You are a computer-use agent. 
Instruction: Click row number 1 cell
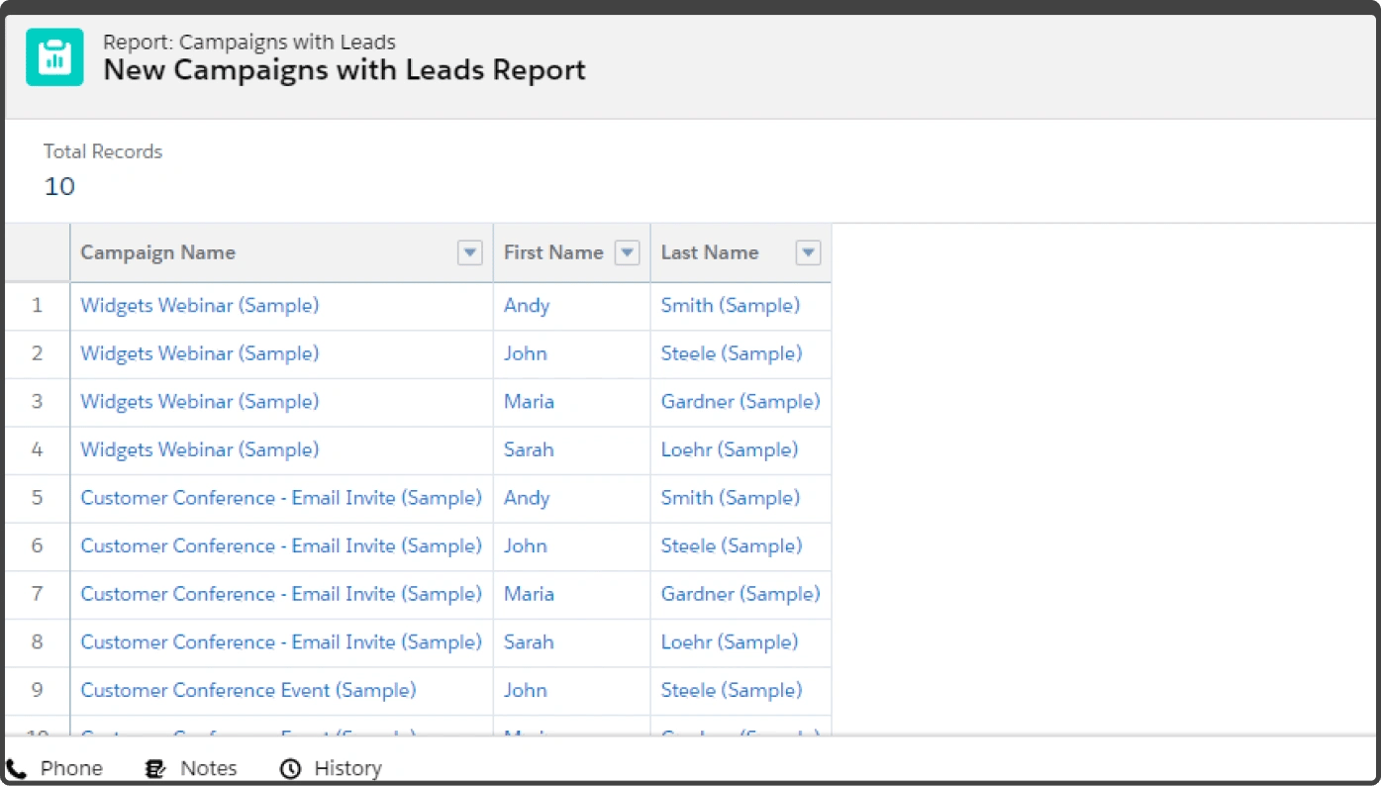38,306
